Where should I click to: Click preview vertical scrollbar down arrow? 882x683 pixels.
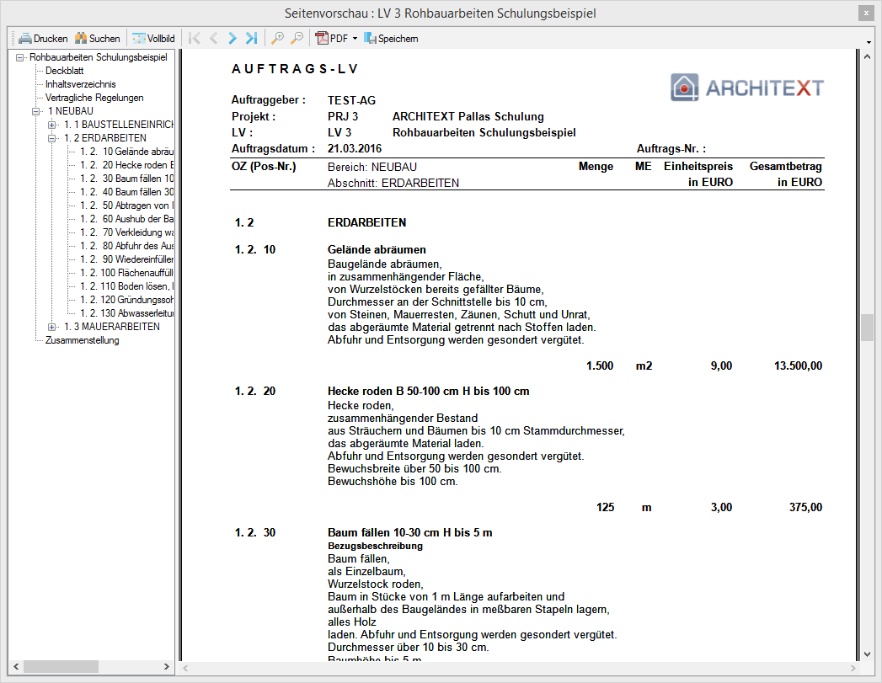pyautogui.click(x=867, y=654)
